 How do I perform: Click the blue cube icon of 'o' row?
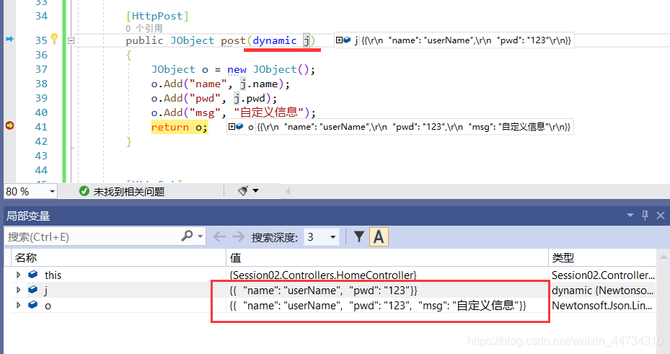(x=33, y=305)
